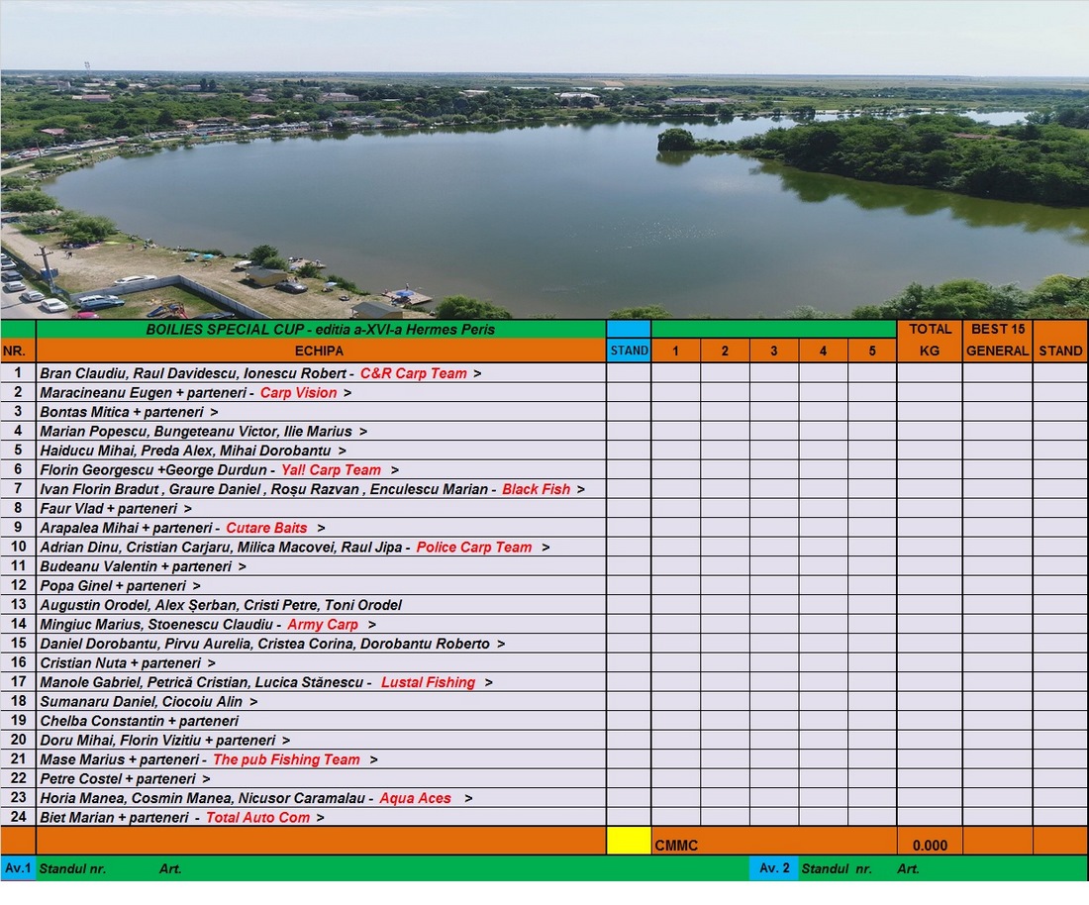Select the BEST 15 GENERAL header

997,340
